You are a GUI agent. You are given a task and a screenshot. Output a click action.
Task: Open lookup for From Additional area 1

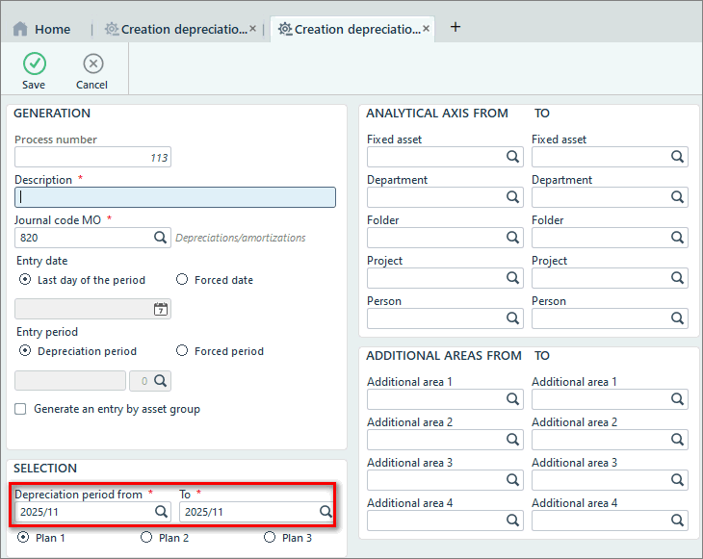(x=513, y=399)
